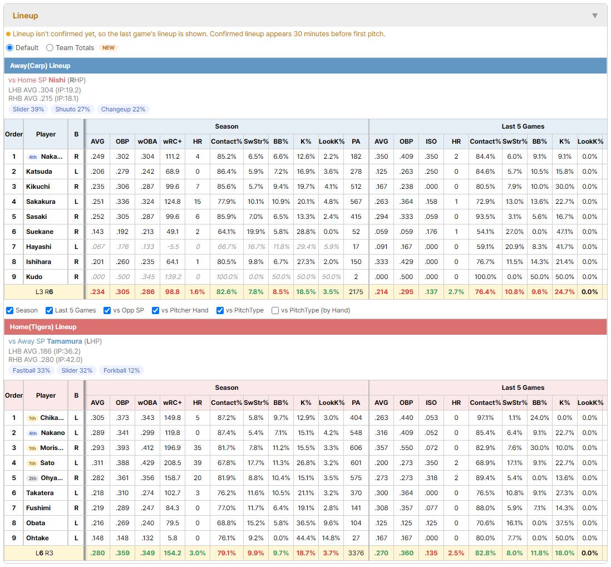This screenshot has height=567, width=611.
Task: Click player name Takatera in Tigers lineup
Action: [40, 493]
